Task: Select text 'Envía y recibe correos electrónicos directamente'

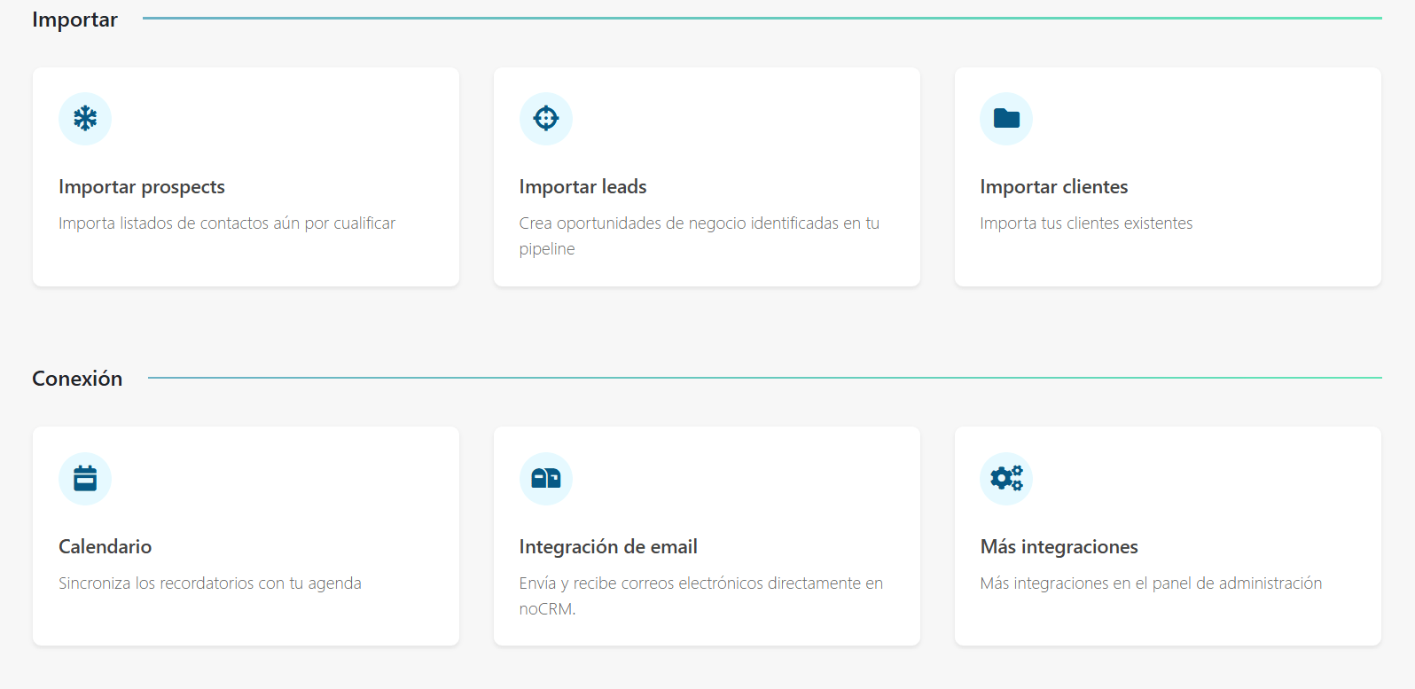Action: coord(691,583)
